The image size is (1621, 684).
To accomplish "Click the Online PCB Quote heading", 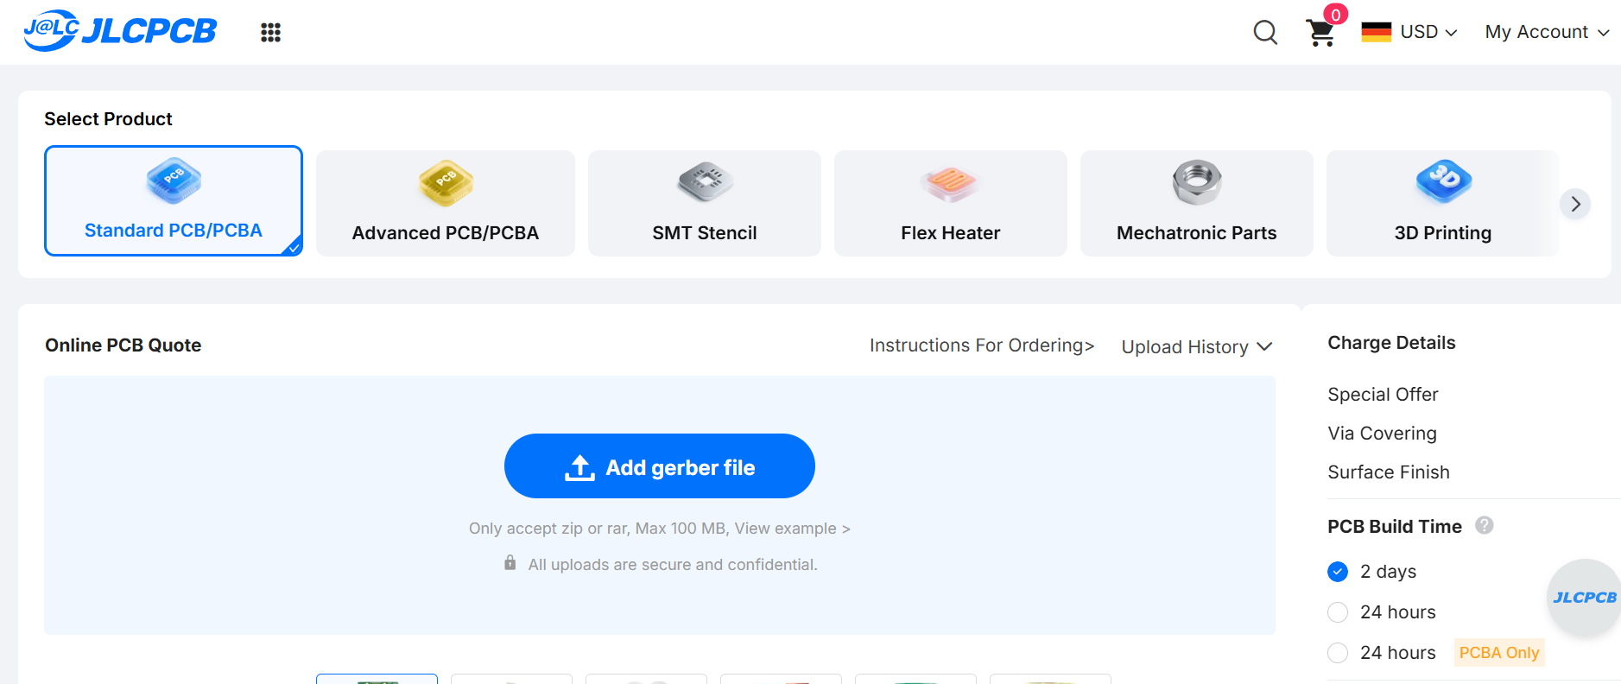I will pyautogui.click(x=123, y=345).
